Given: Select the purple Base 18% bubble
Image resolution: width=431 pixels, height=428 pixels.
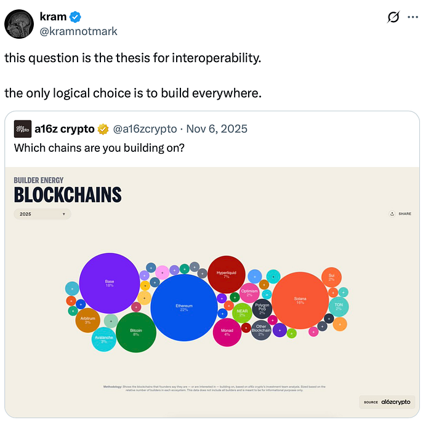Looking at the screenshot, I should [x=110, y=283].
